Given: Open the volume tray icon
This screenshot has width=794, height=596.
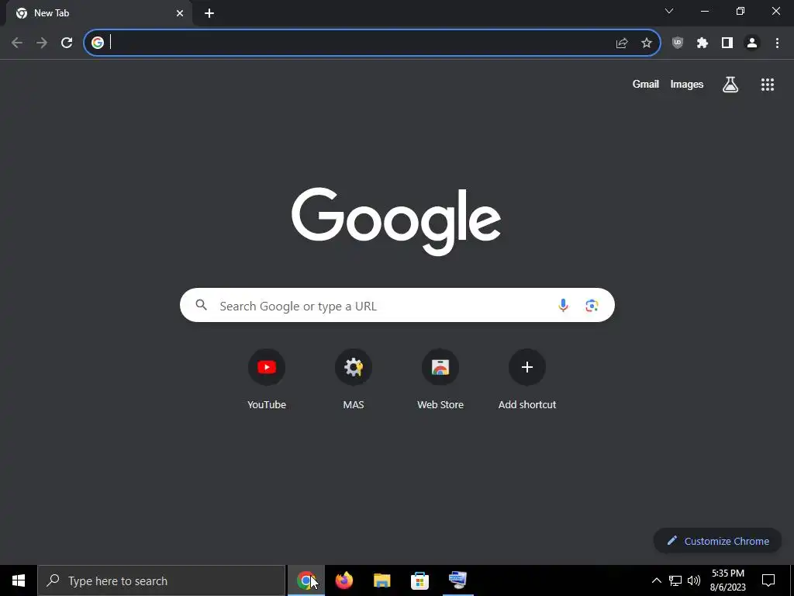Looking at the screenshot, I should pyautogui.click(x=694, y=580).
